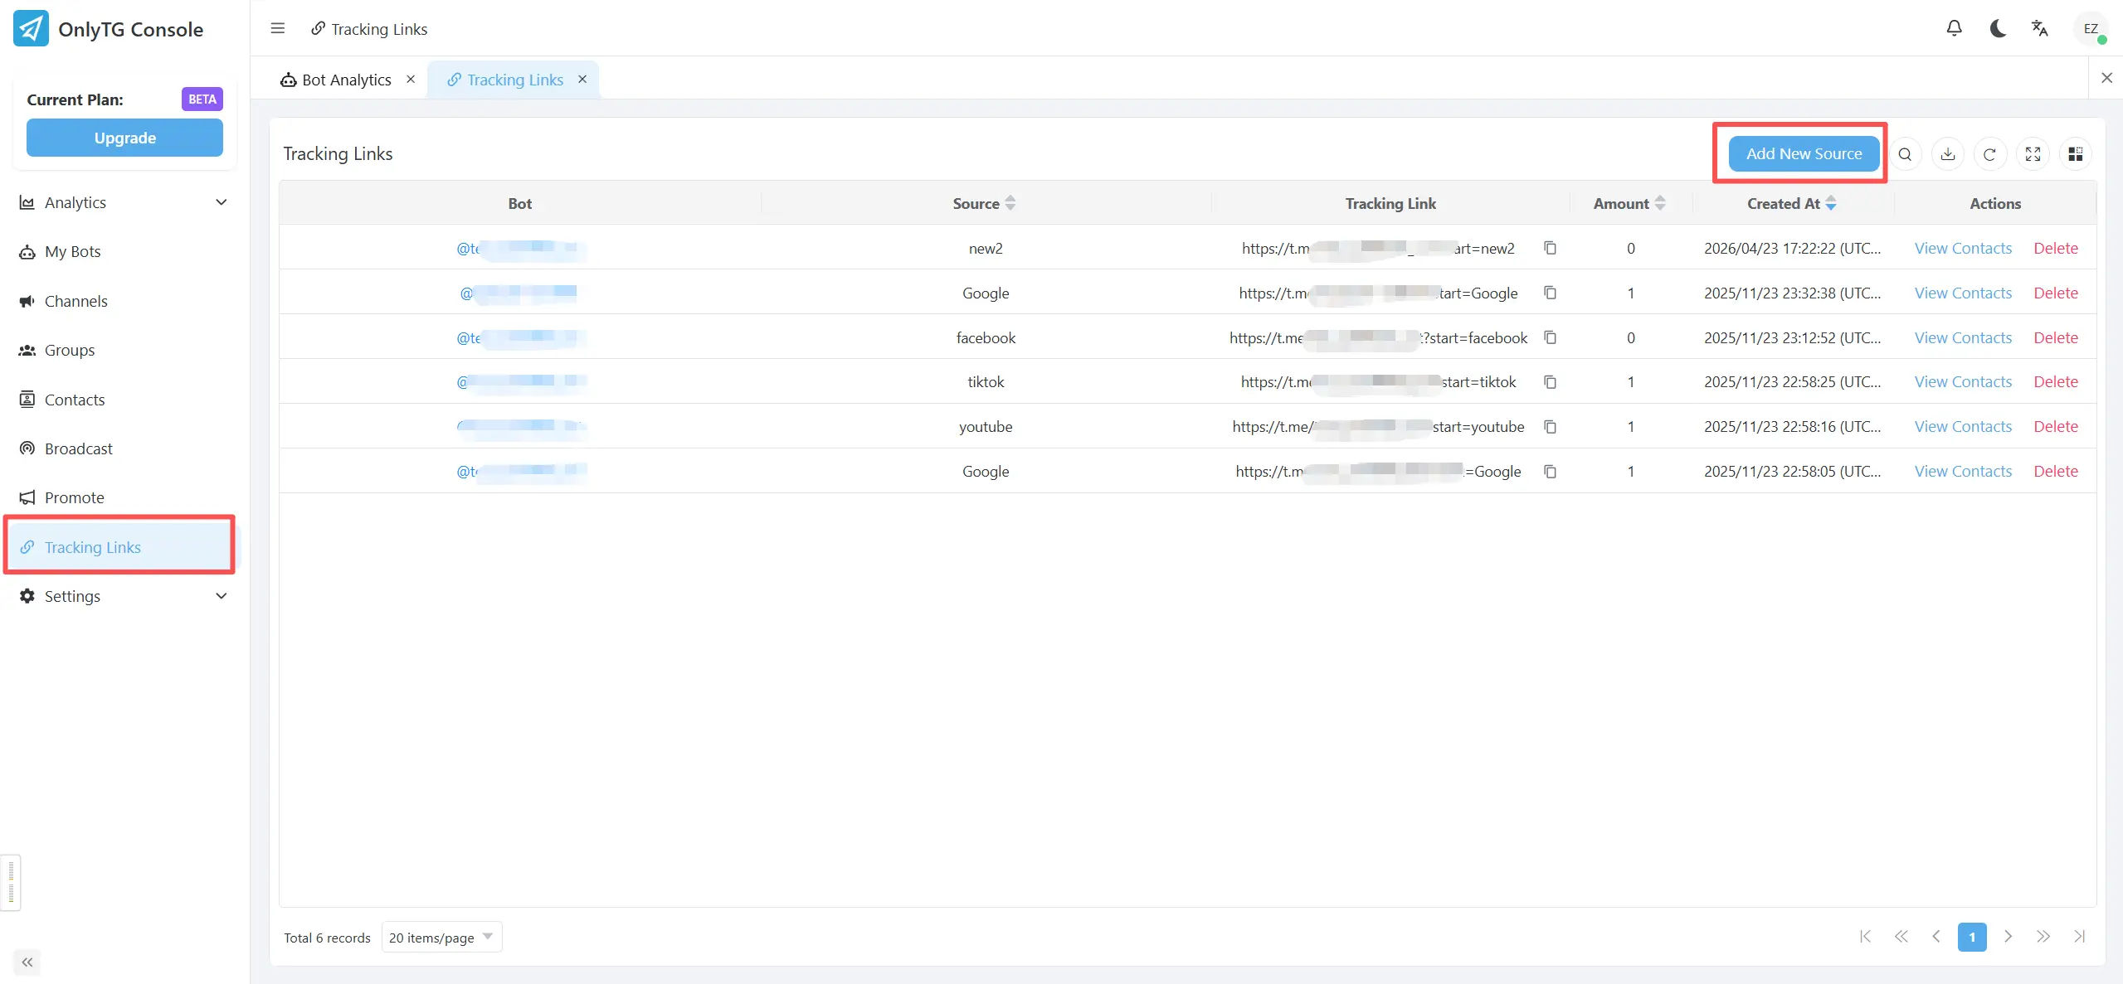Copy the facebook tracking link

pos(1550,337)
